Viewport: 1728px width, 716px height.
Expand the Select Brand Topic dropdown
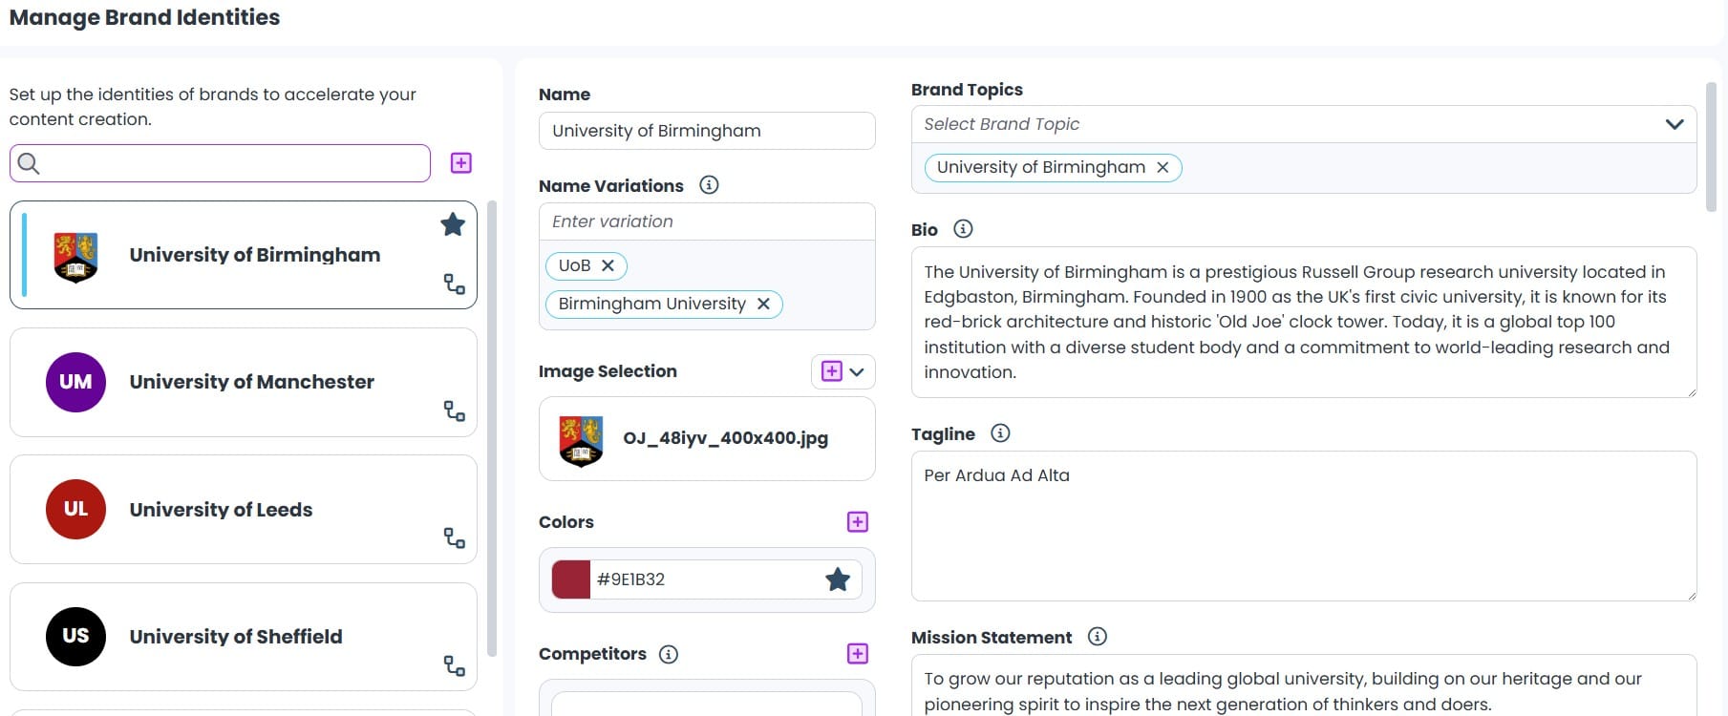[1674, 124]
